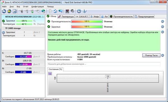Click the comment field Нажмите для добавления комментария

(104, 64)
